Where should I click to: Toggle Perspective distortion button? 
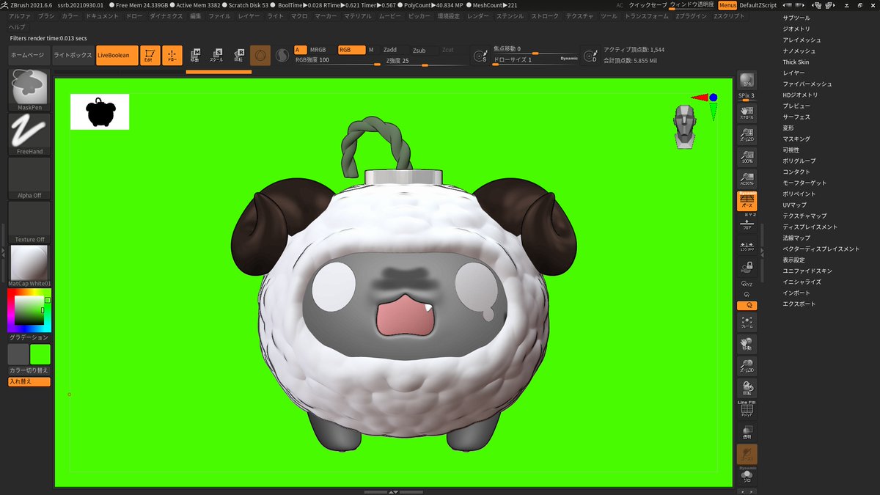pyautogui.click(x=747, y=202)
